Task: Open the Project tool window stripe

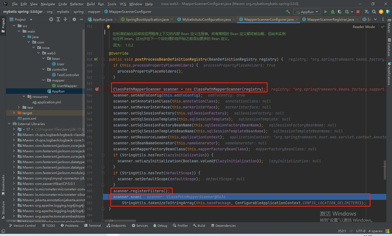Action: click(3, 25)
